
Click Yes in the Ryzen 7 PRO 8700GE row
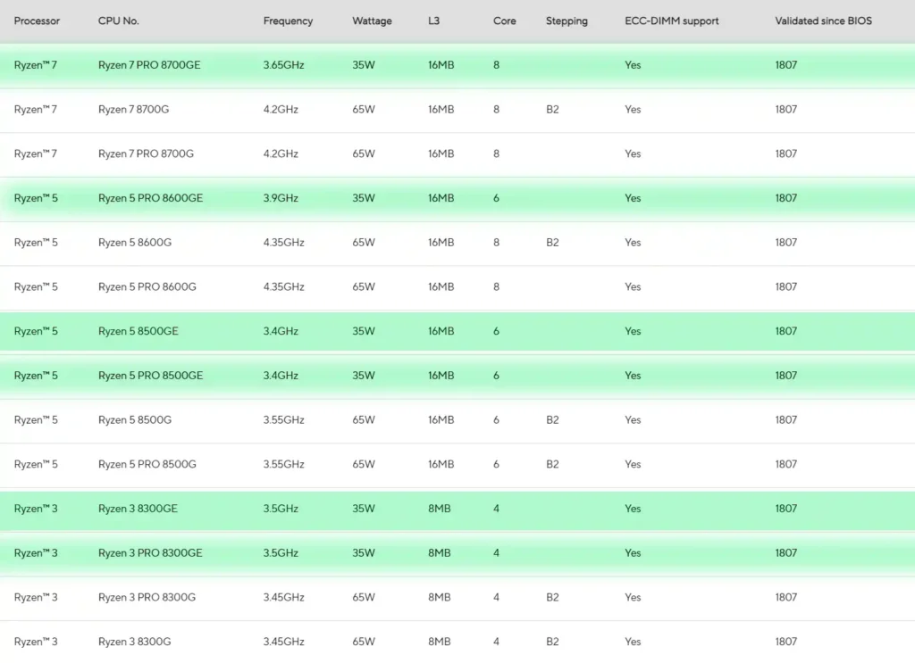(x=633, y=65)
